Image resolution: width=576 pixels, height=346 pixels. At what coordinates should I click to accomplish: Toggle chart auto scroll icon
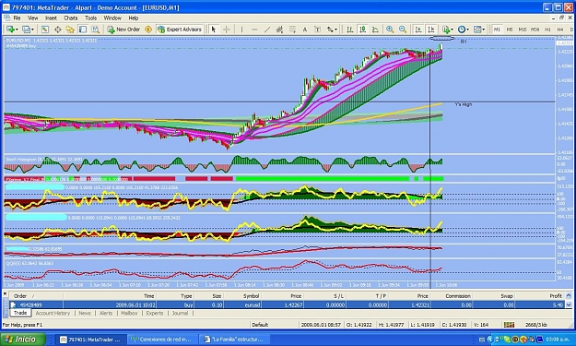(418, 30)
